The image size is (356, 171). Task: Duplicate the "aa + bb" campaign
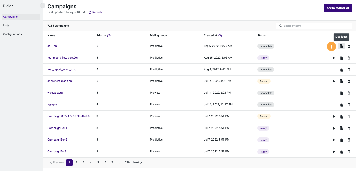(341, 46)
